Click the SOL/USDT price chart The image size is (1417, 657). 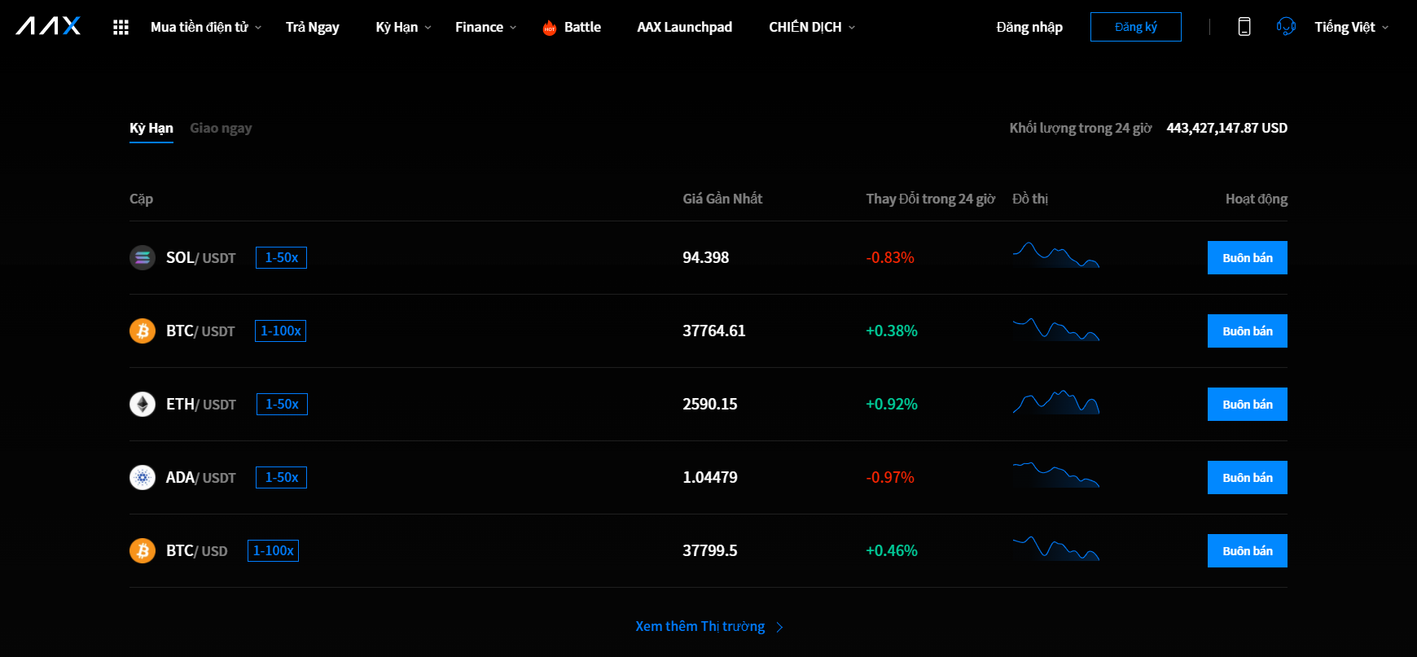coord(1056,255)
